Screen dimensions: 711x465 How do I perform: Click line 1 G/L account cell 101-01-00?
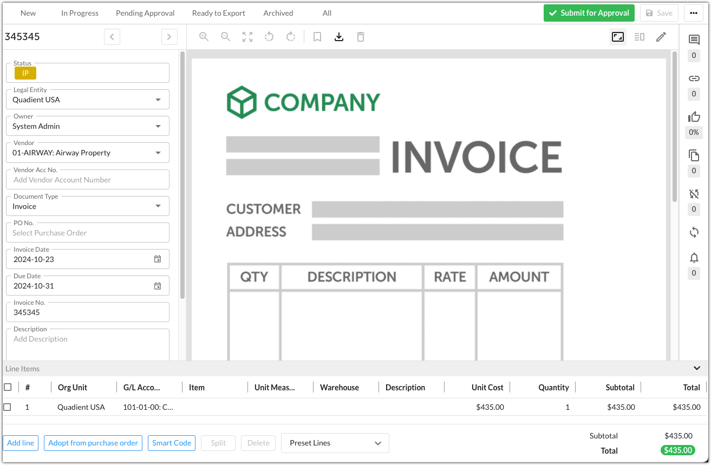(x=148, y=407)
